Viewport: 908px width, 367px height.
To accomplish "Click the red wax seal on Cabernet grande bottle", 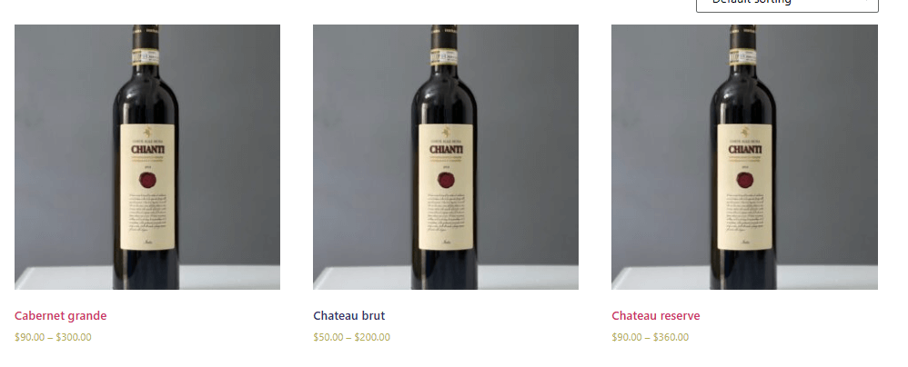I will pyautogui.click(x=146, y=179).
